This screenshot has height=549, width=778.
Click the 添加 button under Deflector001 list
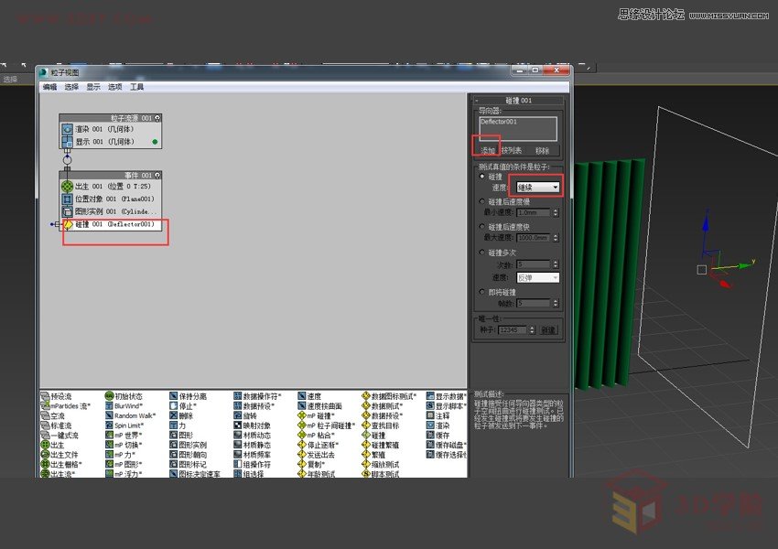(x=487, y=151)
